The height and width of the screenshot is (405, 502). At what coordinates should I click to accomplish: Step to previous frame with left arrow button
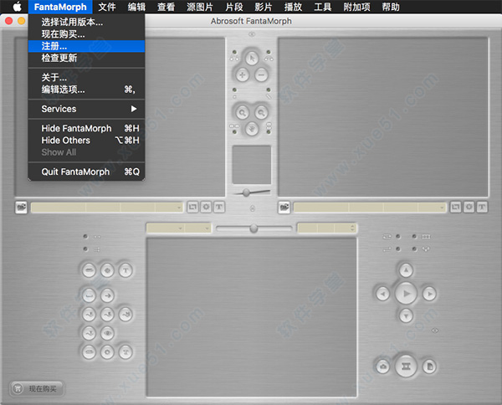(x=382, y=294)
